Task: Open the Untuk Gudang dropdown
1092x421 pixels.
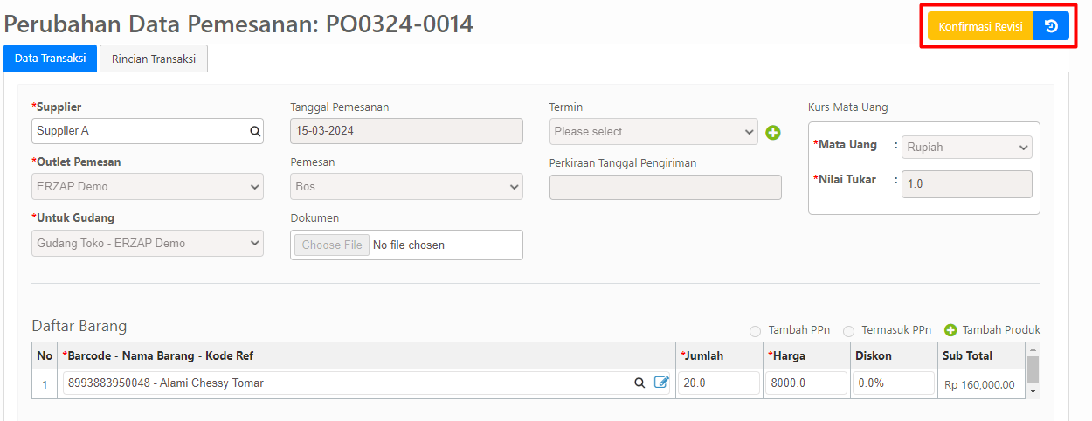Action: pyautogui.click(x=147, y=243)
